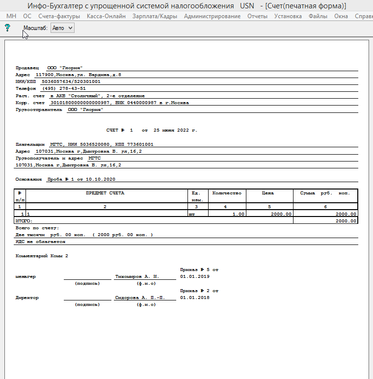Click the менагер label
The image size is (373, 379).
26,276
